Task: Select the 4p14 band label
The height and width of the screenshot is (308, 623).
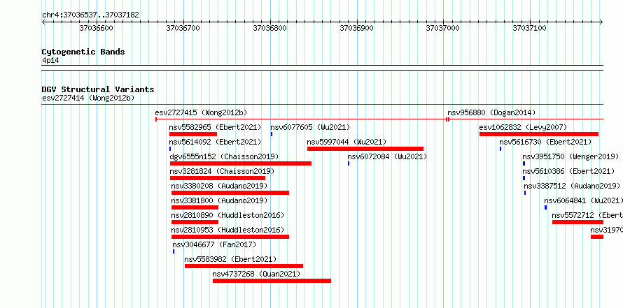Action: pos(50,60)
